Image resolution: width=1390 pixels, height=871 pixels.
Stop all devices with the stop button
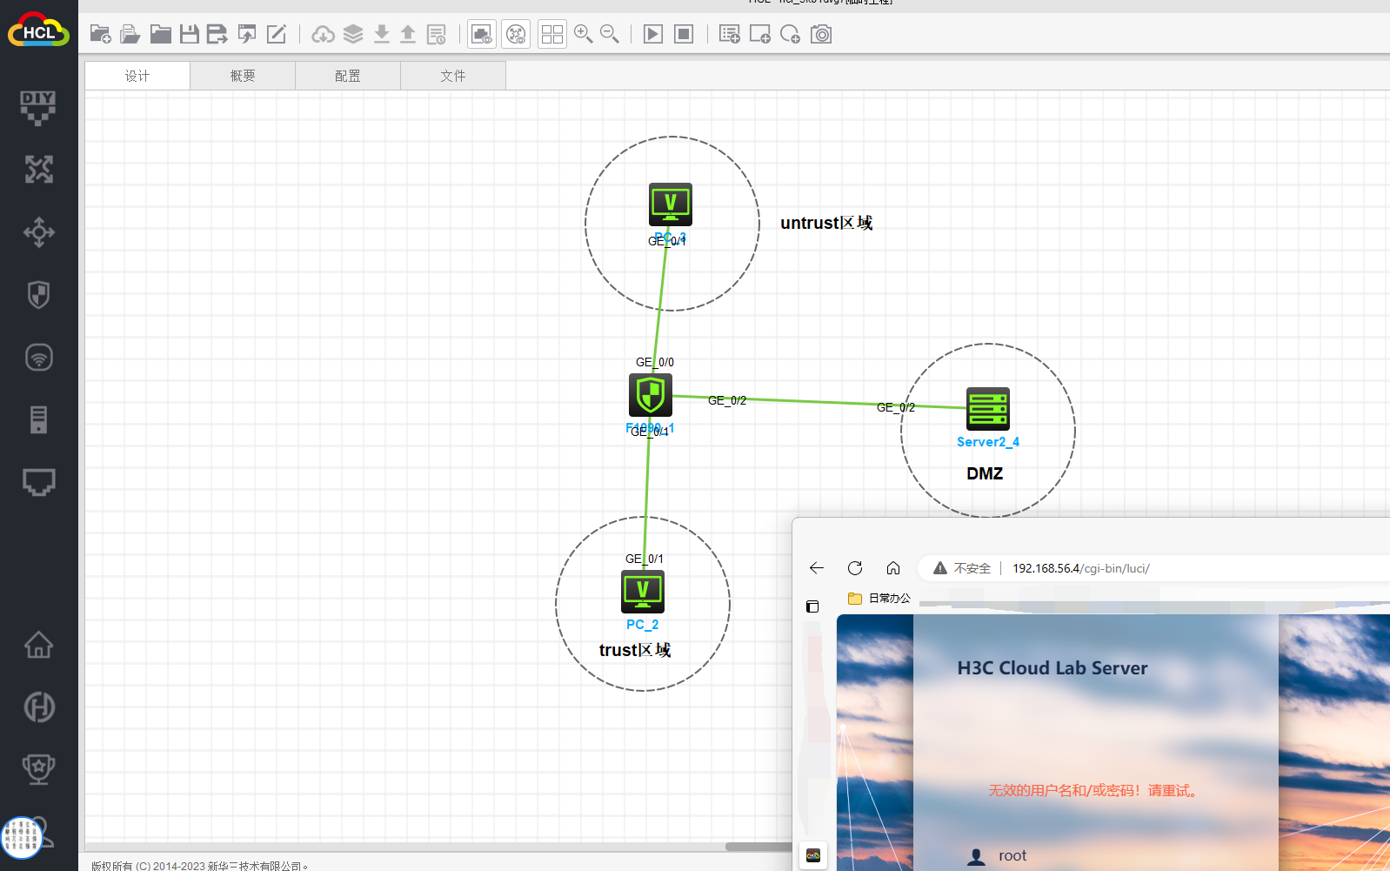[x=684, y=34]
